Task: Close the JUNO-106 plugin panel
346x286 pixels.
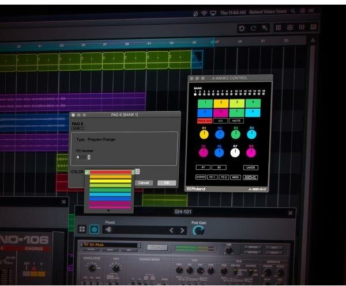Action: click(63, 201)
